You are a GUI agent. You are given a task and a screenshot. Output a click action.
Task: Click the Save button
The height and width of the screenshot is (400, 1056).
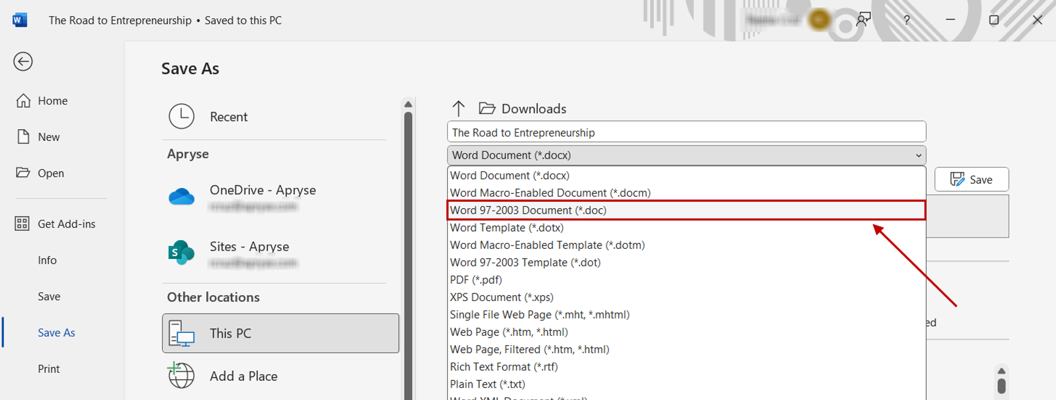click(971, 180)
